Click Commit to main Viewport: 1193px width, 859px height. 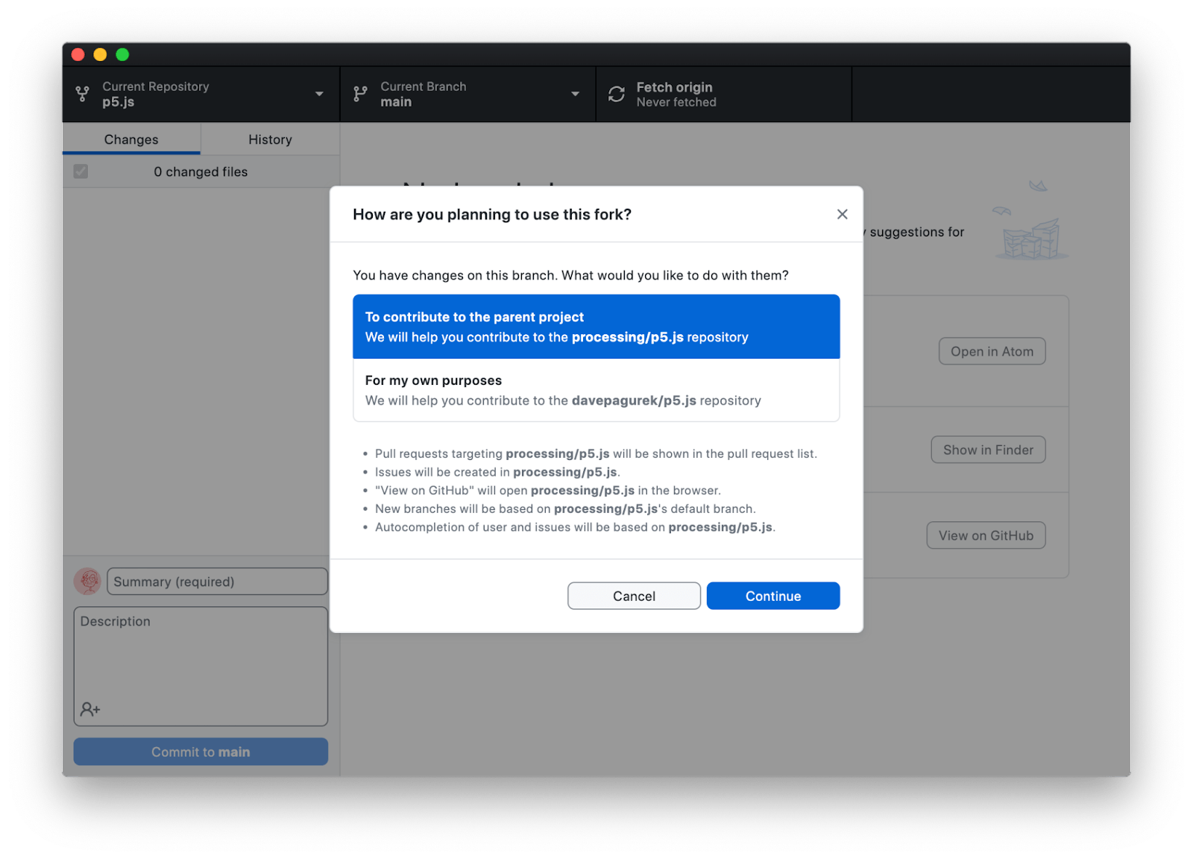[x=200, y=751]
